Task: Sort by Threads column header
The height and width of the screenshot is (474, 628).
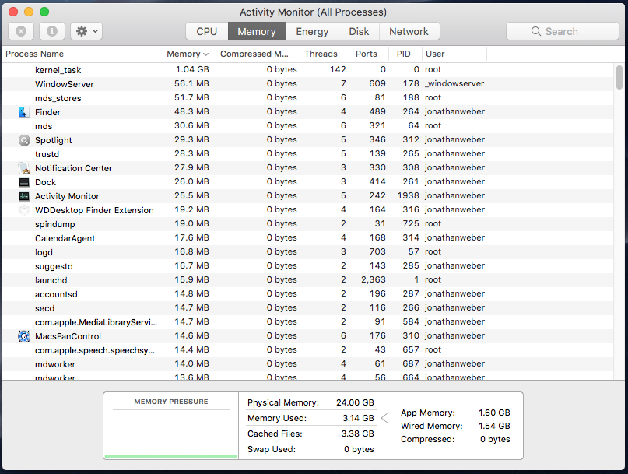Action: (325, 54)
